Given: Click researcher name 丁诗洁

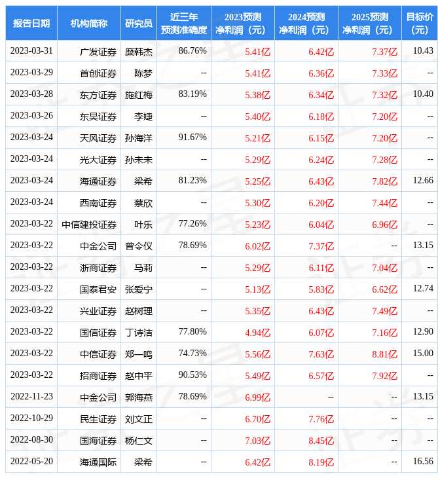Looking at the screenshot, I should click(x=139, y=333).
